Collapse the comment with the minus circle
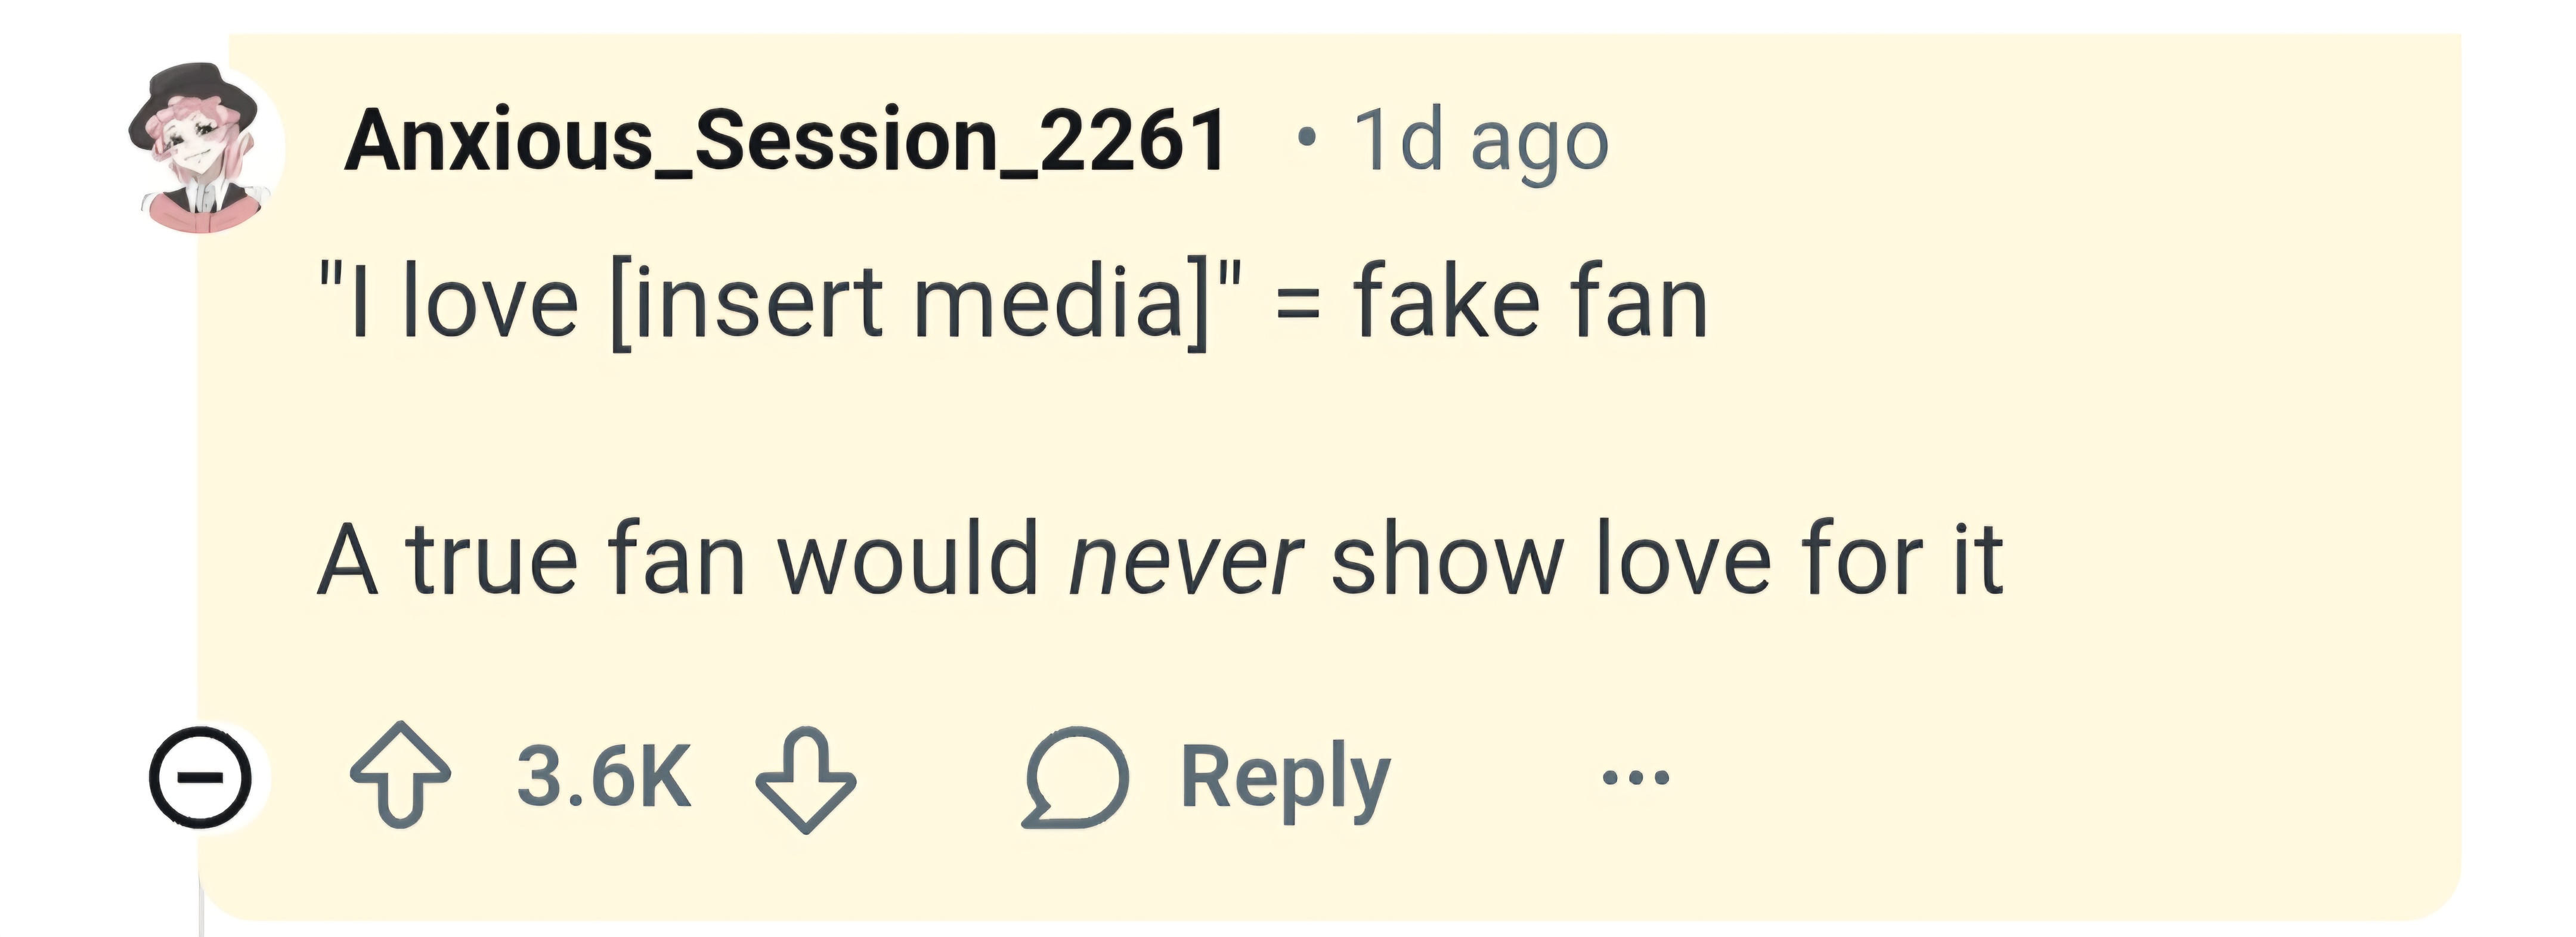The width and height of the screenshot is (2576, 937). (200, 777)
